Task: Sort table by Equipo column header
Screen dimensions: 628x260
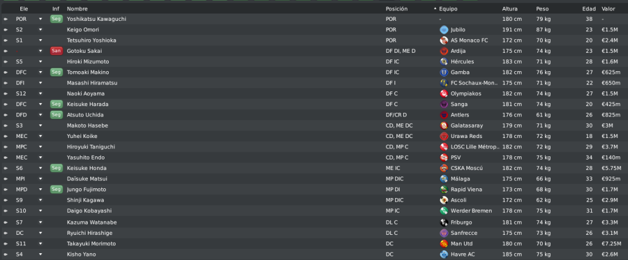Action: pyautogui.click(x=448, y=9)
